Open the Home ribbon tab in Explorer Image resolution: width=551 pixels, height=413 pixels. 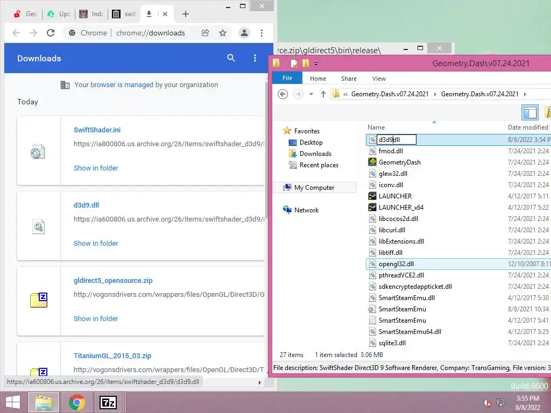click(317, 79)
